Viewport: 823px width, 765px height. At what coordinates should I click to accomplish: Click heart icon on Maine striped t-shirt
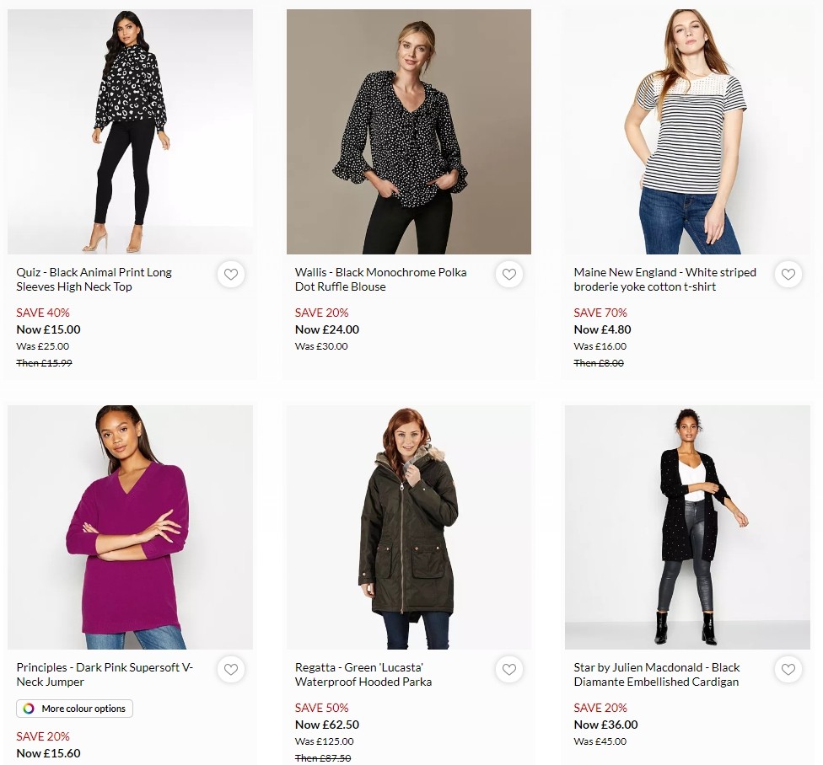[x=788, y=274]
